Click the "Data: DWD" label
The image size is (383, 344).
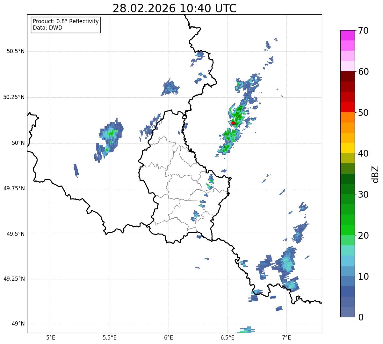(x=47, y=28)
